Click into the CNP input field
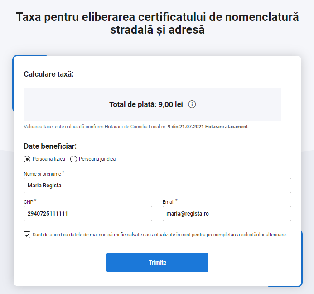Image resolution: width=314 pixels, height=294 pixels. (x=88, y=214)
